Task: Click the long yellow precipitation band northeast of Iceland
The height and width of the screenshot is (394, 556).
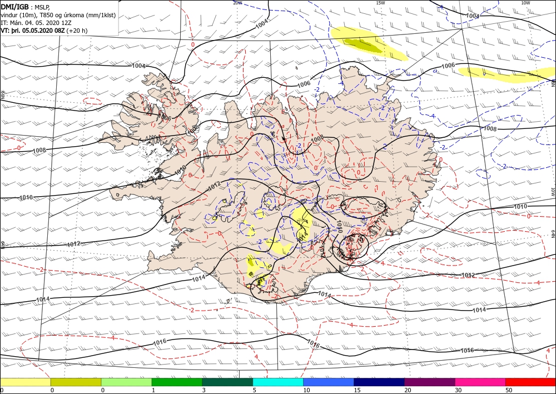Action: tap(507, 74)
